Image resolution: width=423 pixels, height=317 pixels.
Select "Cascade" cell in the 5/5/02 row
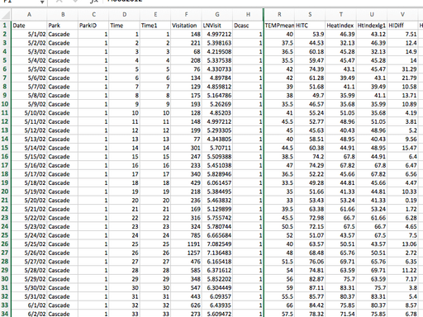[63, 69]
